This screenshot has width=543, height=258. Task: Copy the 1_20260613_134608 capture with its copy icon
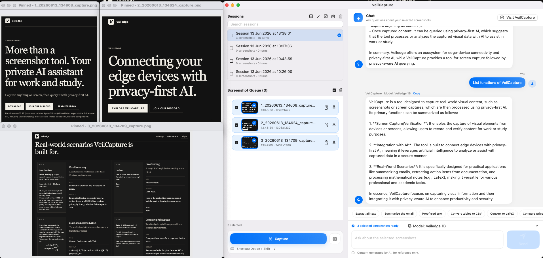pyautogui.click(x=326, y=107)
